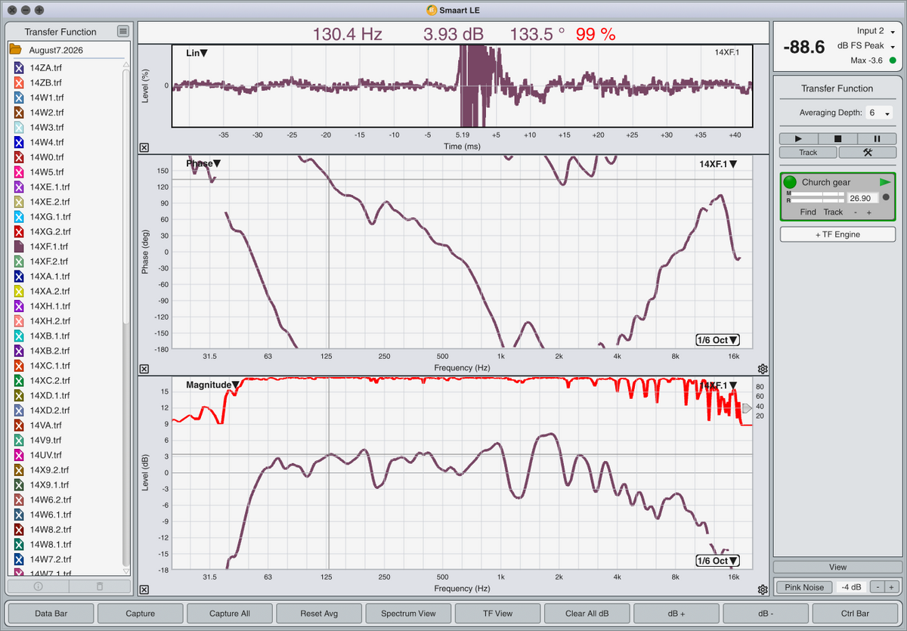Toggle visibility icon for 14ZA.trf trace
The width and height of the screenshot is (907, 631).
pos(20,67)
